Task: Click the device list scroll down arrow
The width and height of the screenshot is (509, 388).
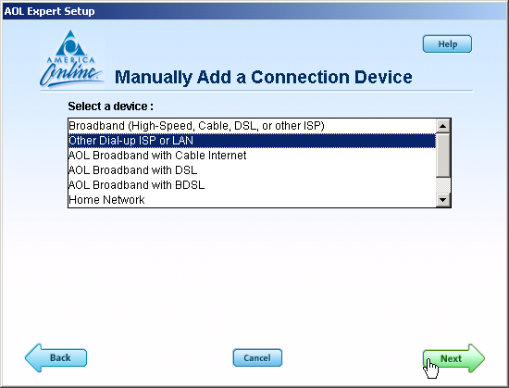Action: pos(443,200)
